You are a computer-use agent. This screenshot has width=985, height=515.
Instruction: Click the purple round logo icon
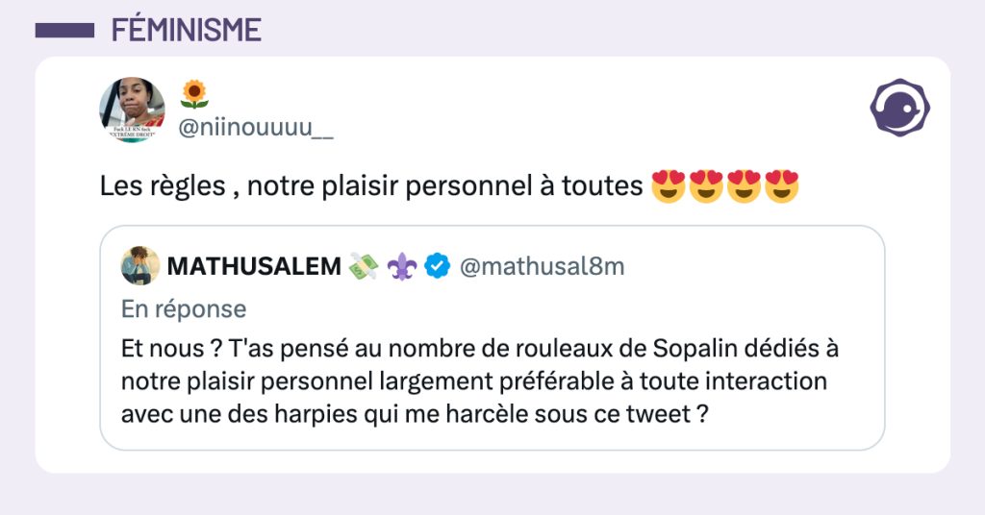pos(899,108)
